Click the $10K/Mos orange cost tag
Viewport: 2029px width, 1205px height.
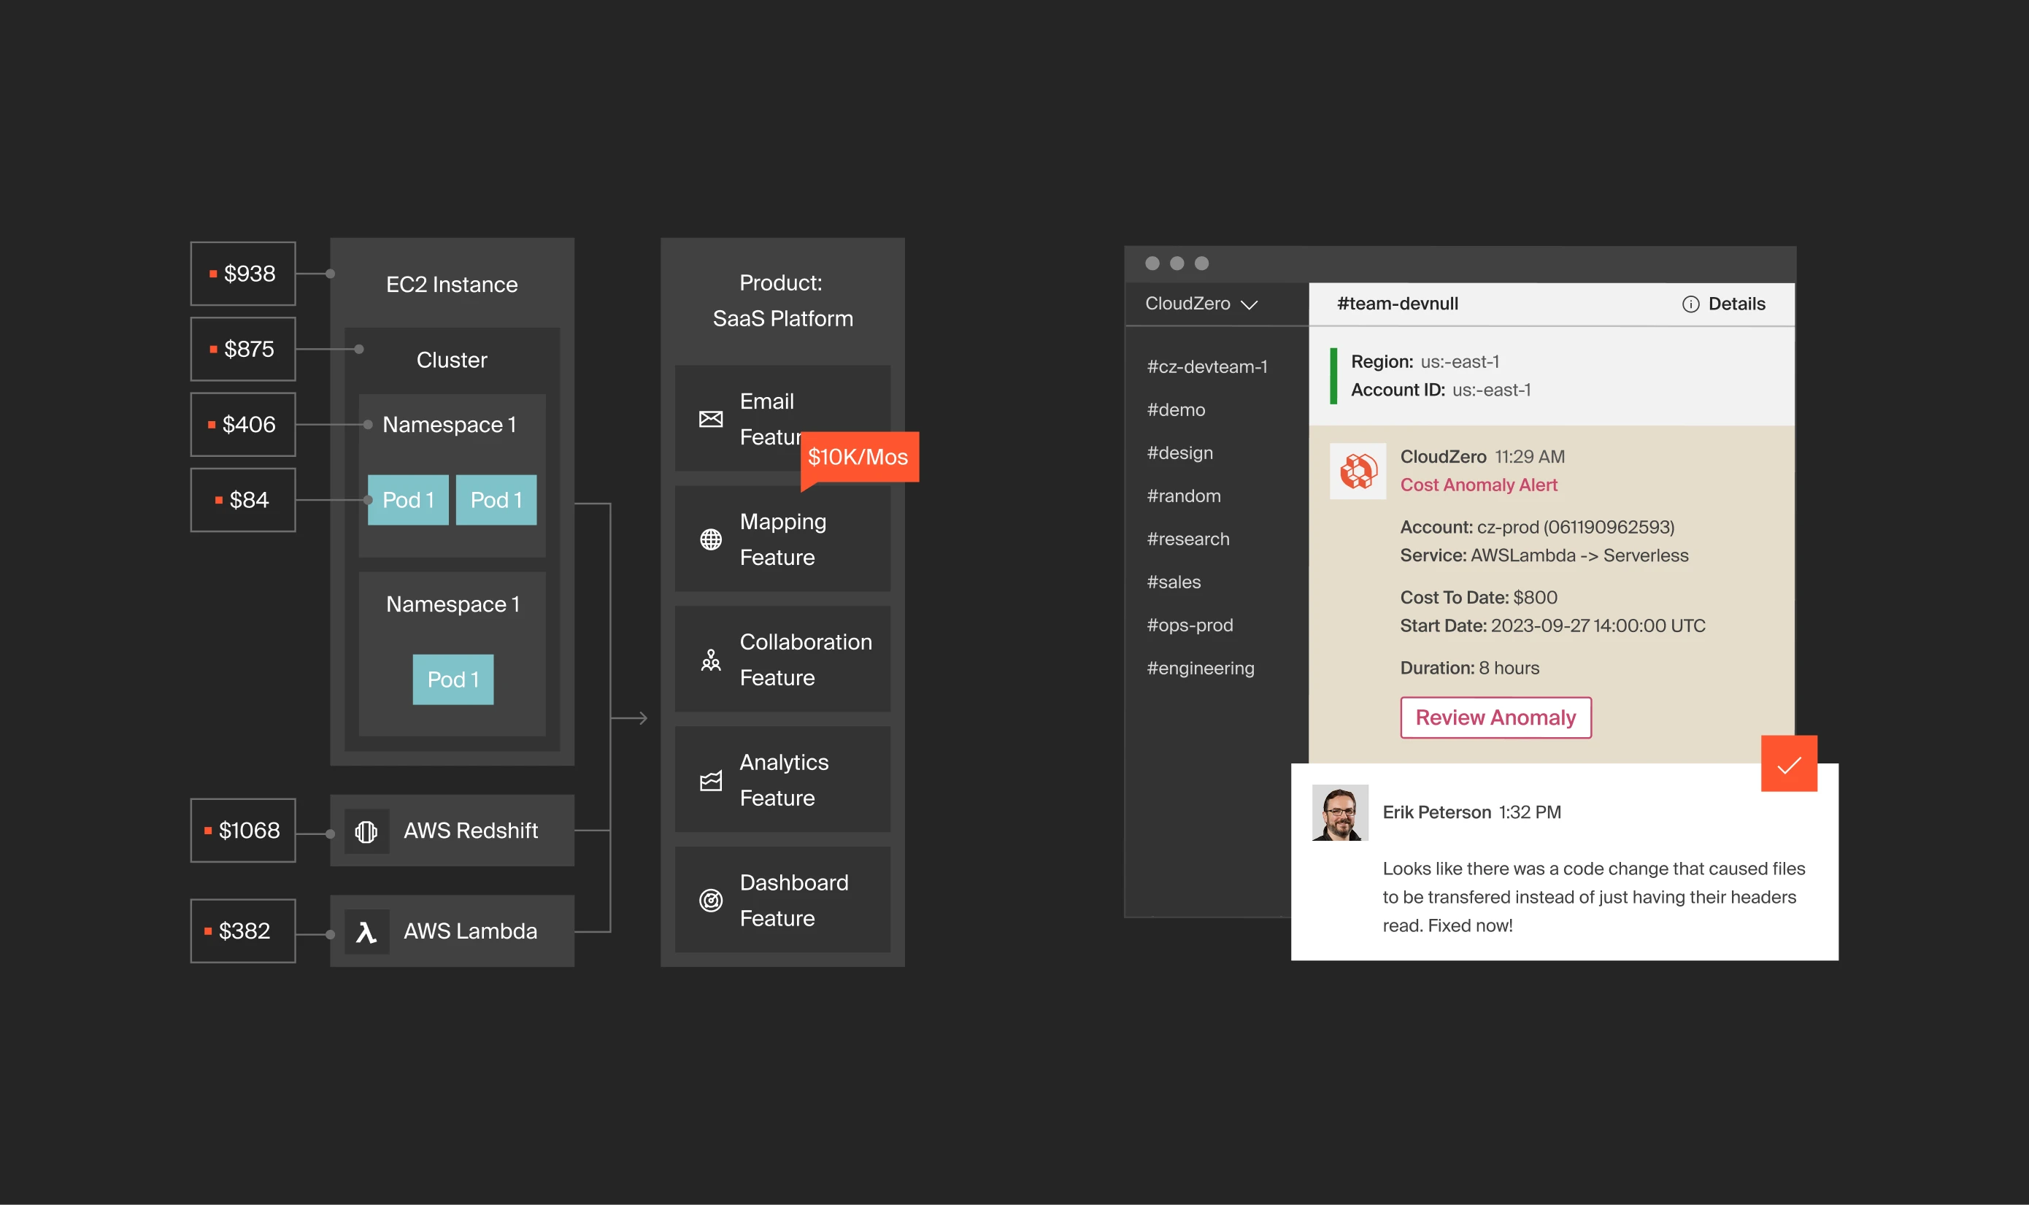[x=858, y=457]
